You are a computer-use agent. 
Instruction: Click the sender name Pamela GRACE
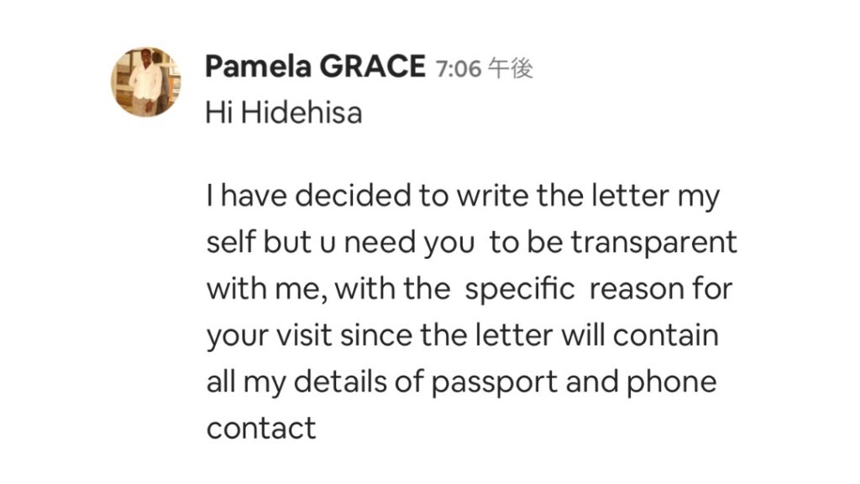pyautogui.click(x=316, y=66)
